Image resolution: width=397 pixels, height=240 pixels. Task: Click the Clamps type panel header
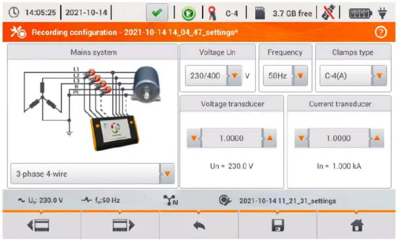(353, 52)
